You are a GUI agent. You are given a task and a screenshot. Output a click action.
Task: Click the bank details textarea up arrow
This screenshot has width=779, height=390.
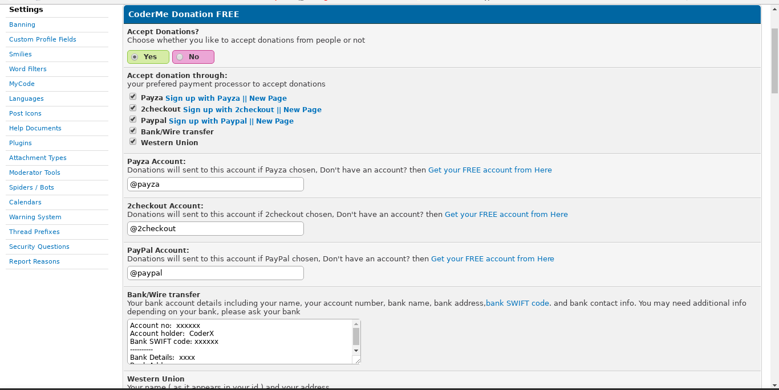(x=356, y=323)
